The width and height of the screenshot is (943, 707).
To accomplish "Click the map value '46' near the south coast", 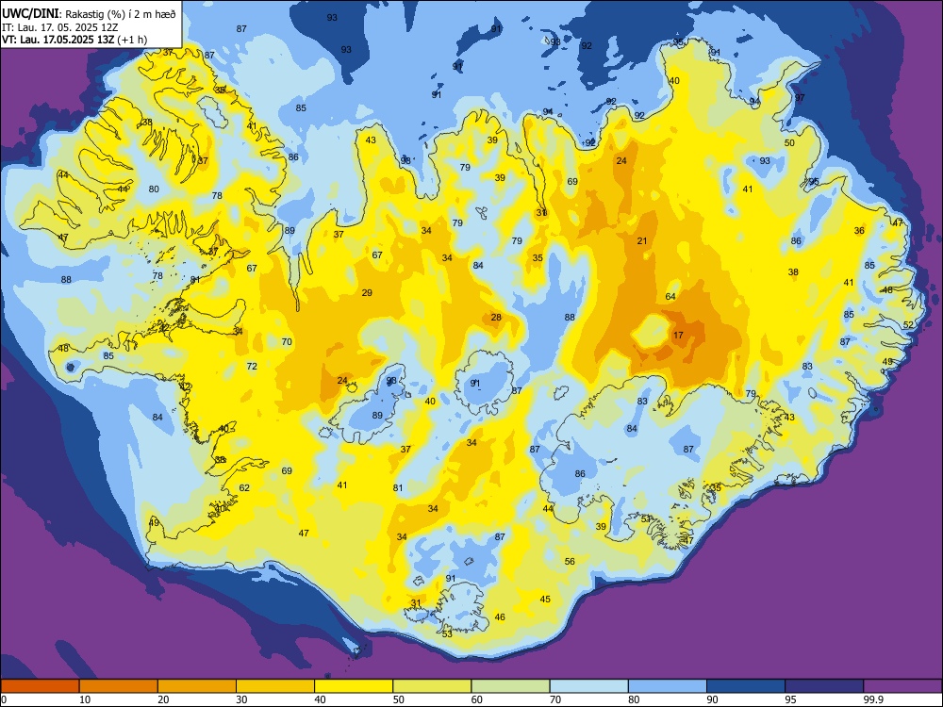I will [500, 617].
